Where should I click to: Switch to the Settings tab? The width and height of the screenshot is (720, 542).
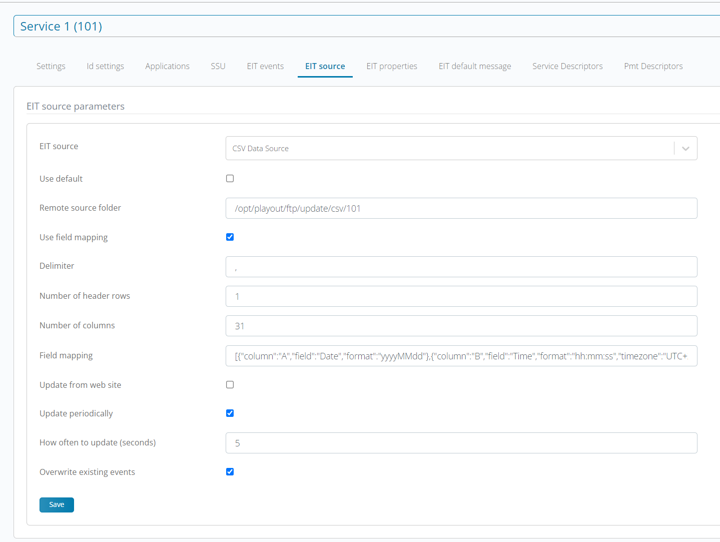point(51,66)
